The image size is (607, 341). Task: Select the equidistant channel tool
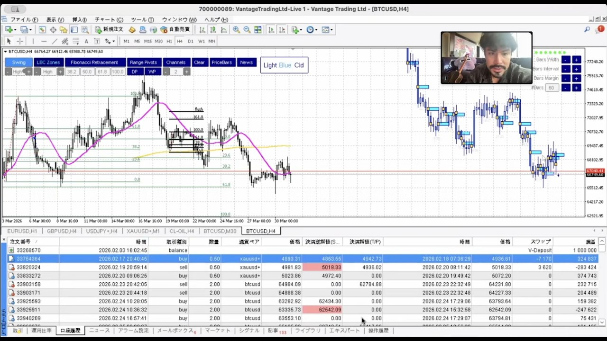pyautogui.click(x=65, y=41)
